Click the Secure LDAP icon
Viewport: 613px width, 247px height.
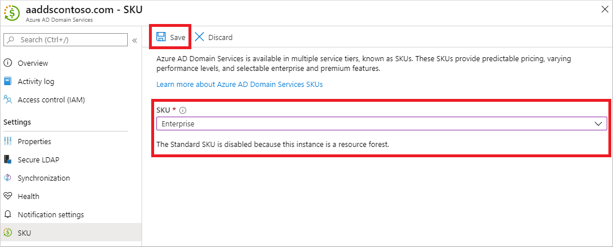(8, 160)
